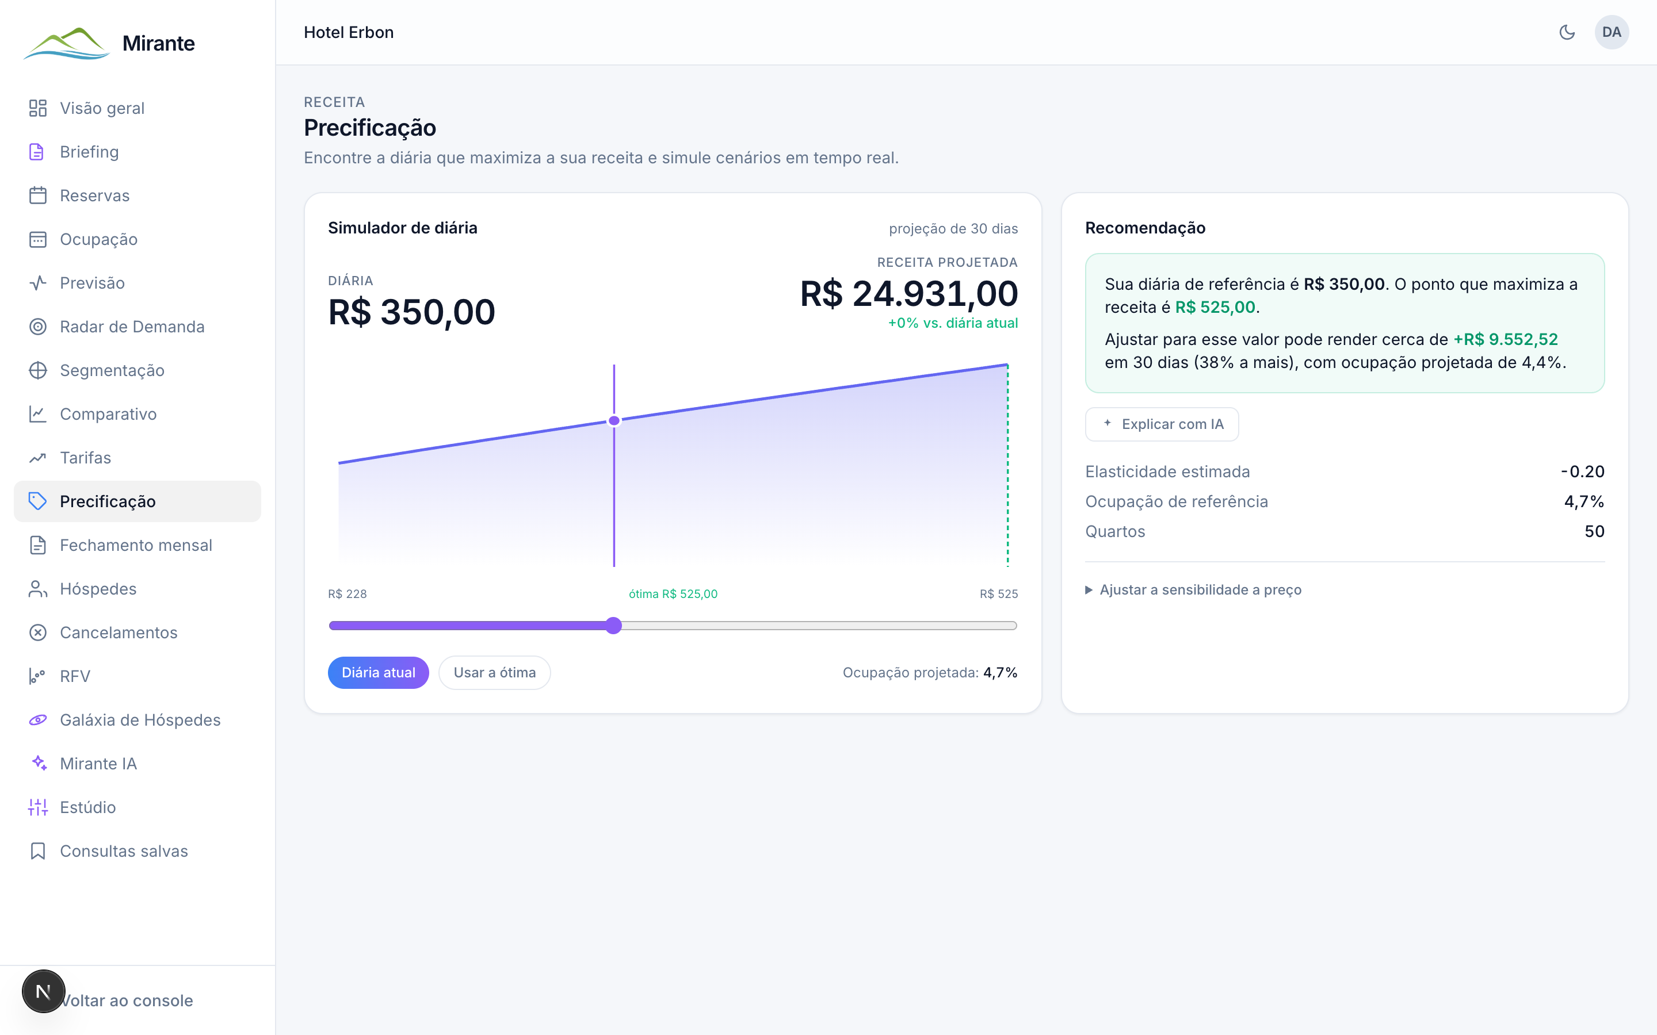Click the Segmentação globe icon
The height and width of the screenshot is (1035, 1657).
coord(37,370)
